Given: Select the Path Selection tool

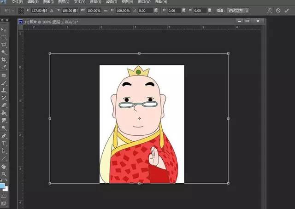Looking at the screenshot, I should [4, 151].
